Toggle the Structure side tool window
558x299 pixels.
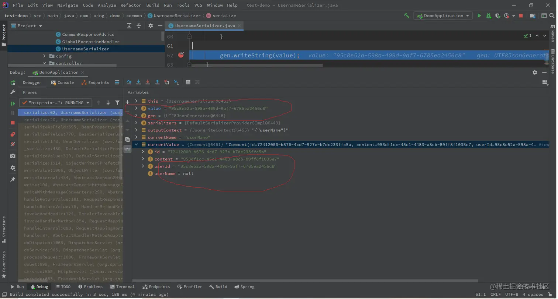point(4,230)
